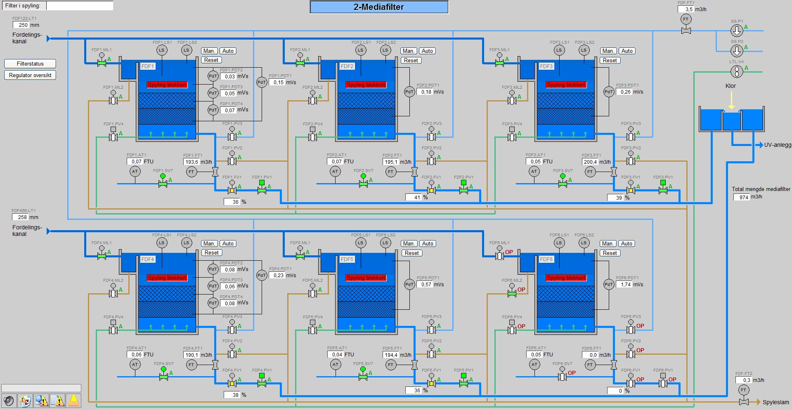
Task: Open Regulator oversikt page
Action: pos(30,75)
